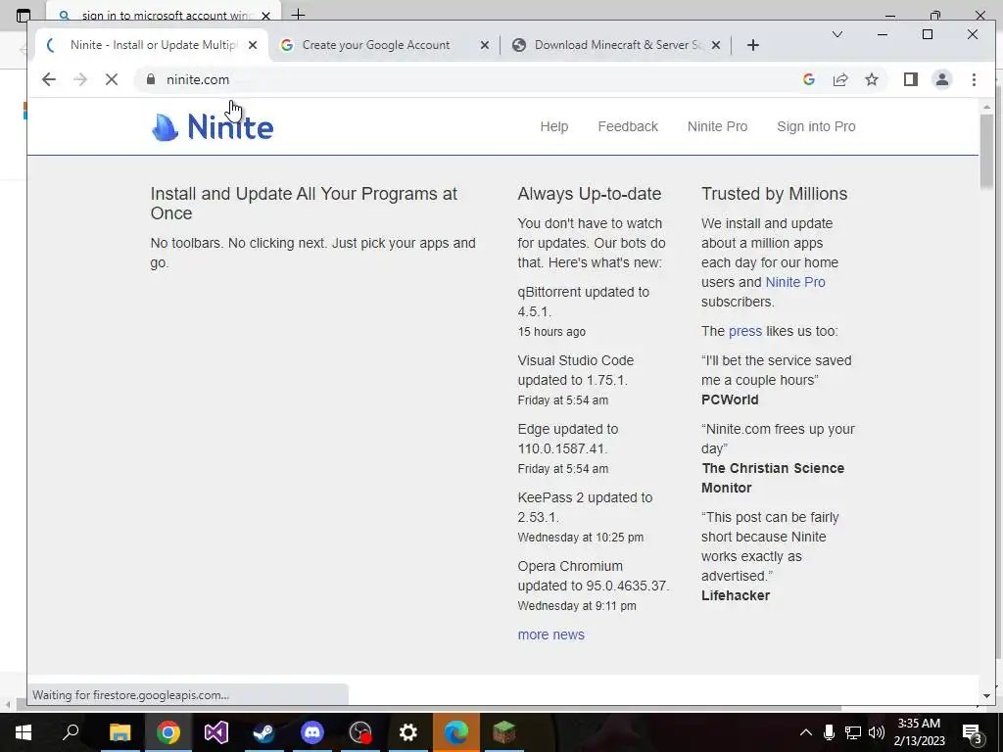Open OBS Studio from taskbar
Image resolution: width=1003 pixels, height=752 pixels.
pos(360,732)
